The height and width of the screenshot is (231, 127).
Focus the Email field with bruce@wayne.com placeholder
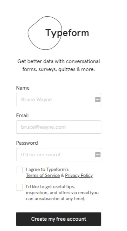click(x=59, y=127)
